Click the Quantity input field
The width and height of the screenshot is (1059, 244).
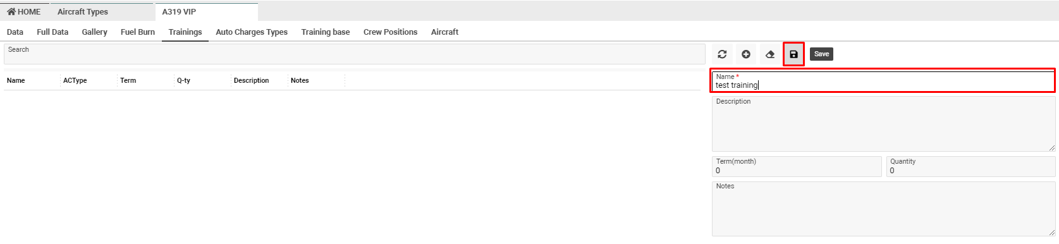pyautogui.click(x=970, y=166)
